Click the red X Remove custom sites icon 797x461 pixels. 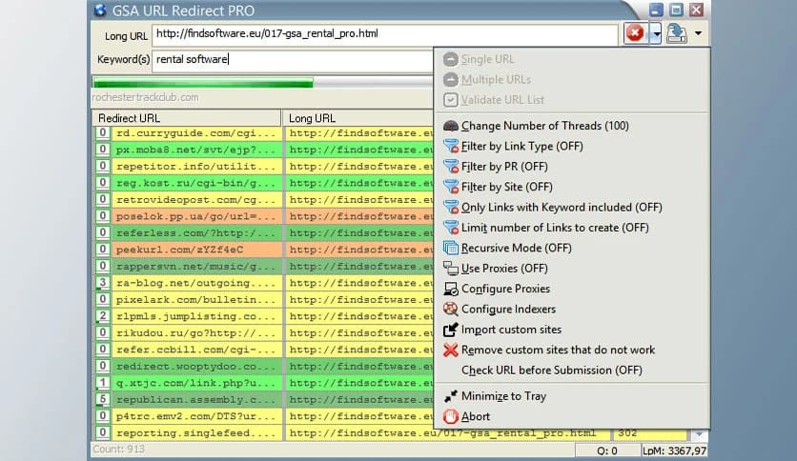pyautogui.click(x=450, y=350)
